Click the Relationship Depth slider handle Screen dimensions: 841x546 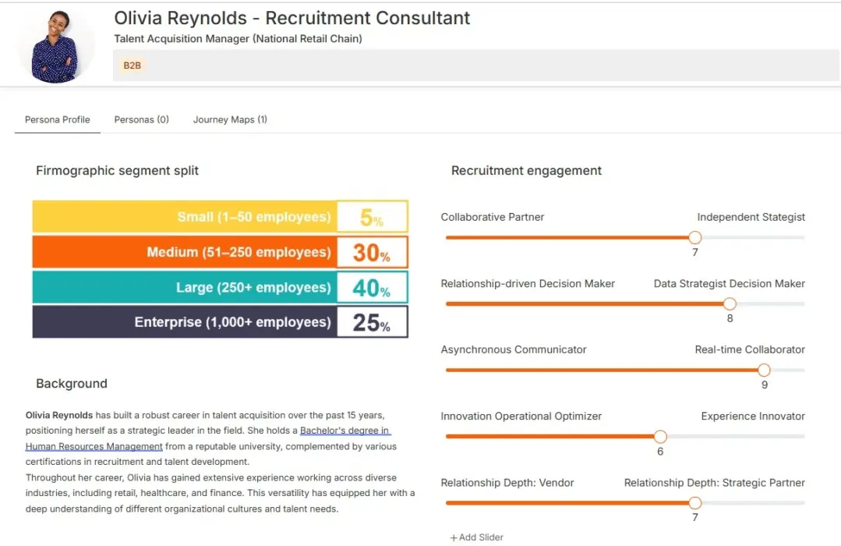(694, 503)
